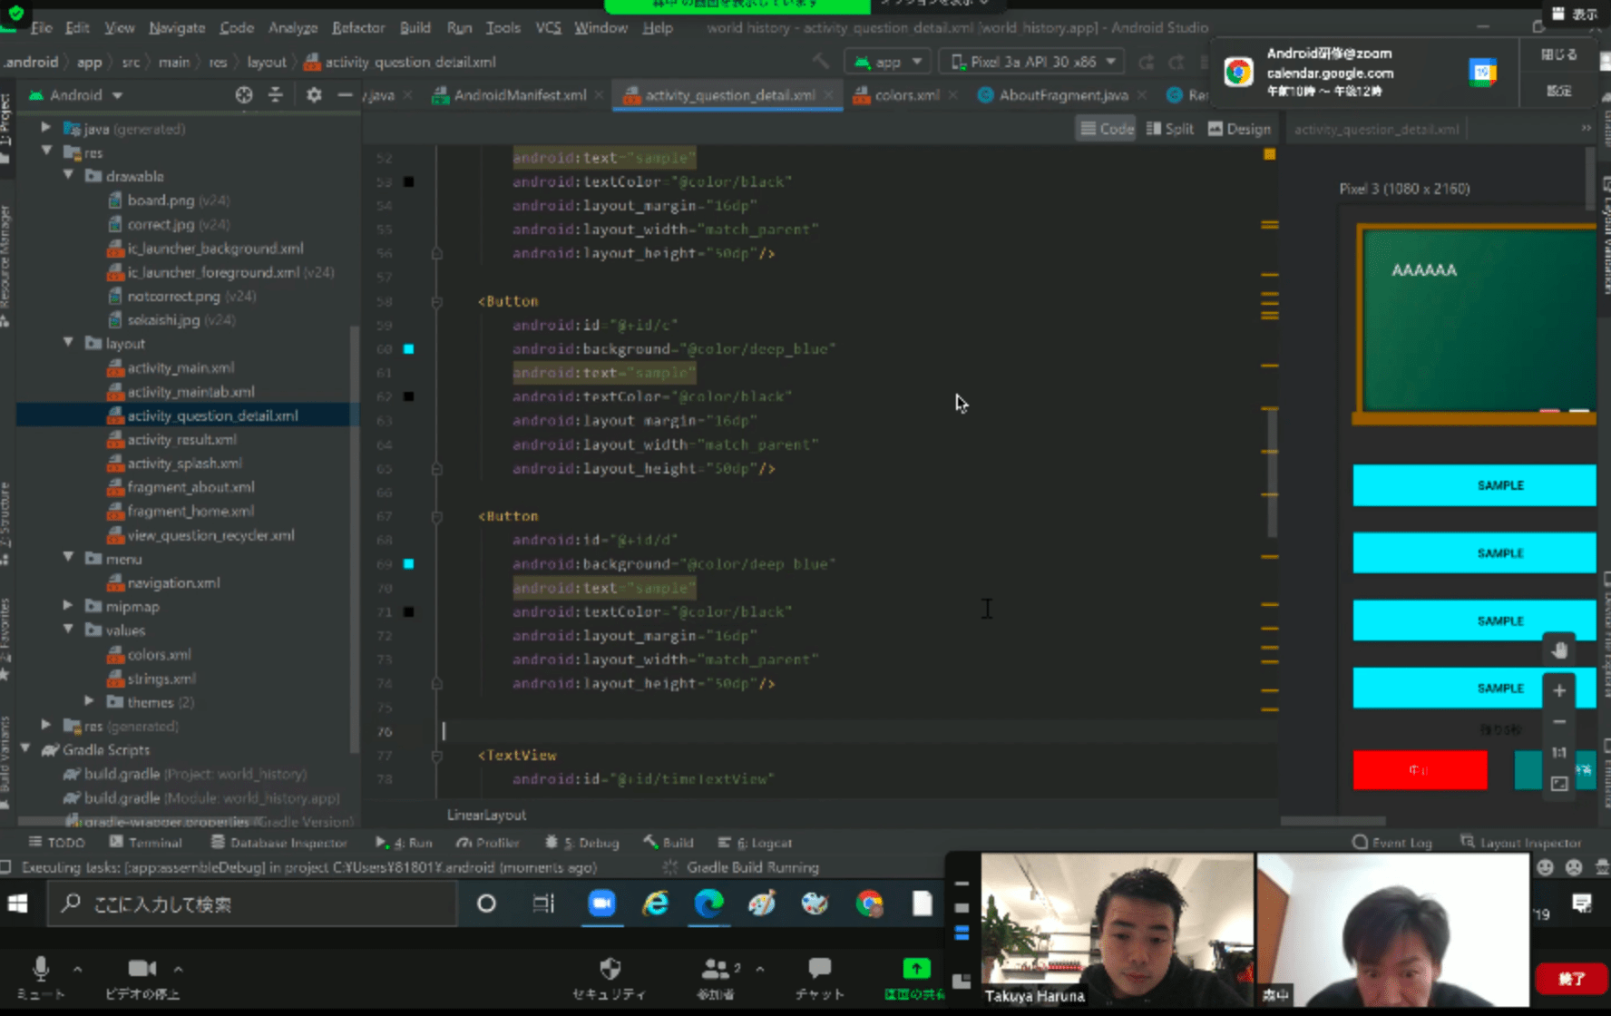The width and height of the screenshot is (1611, 1016).
Task: Click the project tree locate target icon
Action: pos(244,95)
